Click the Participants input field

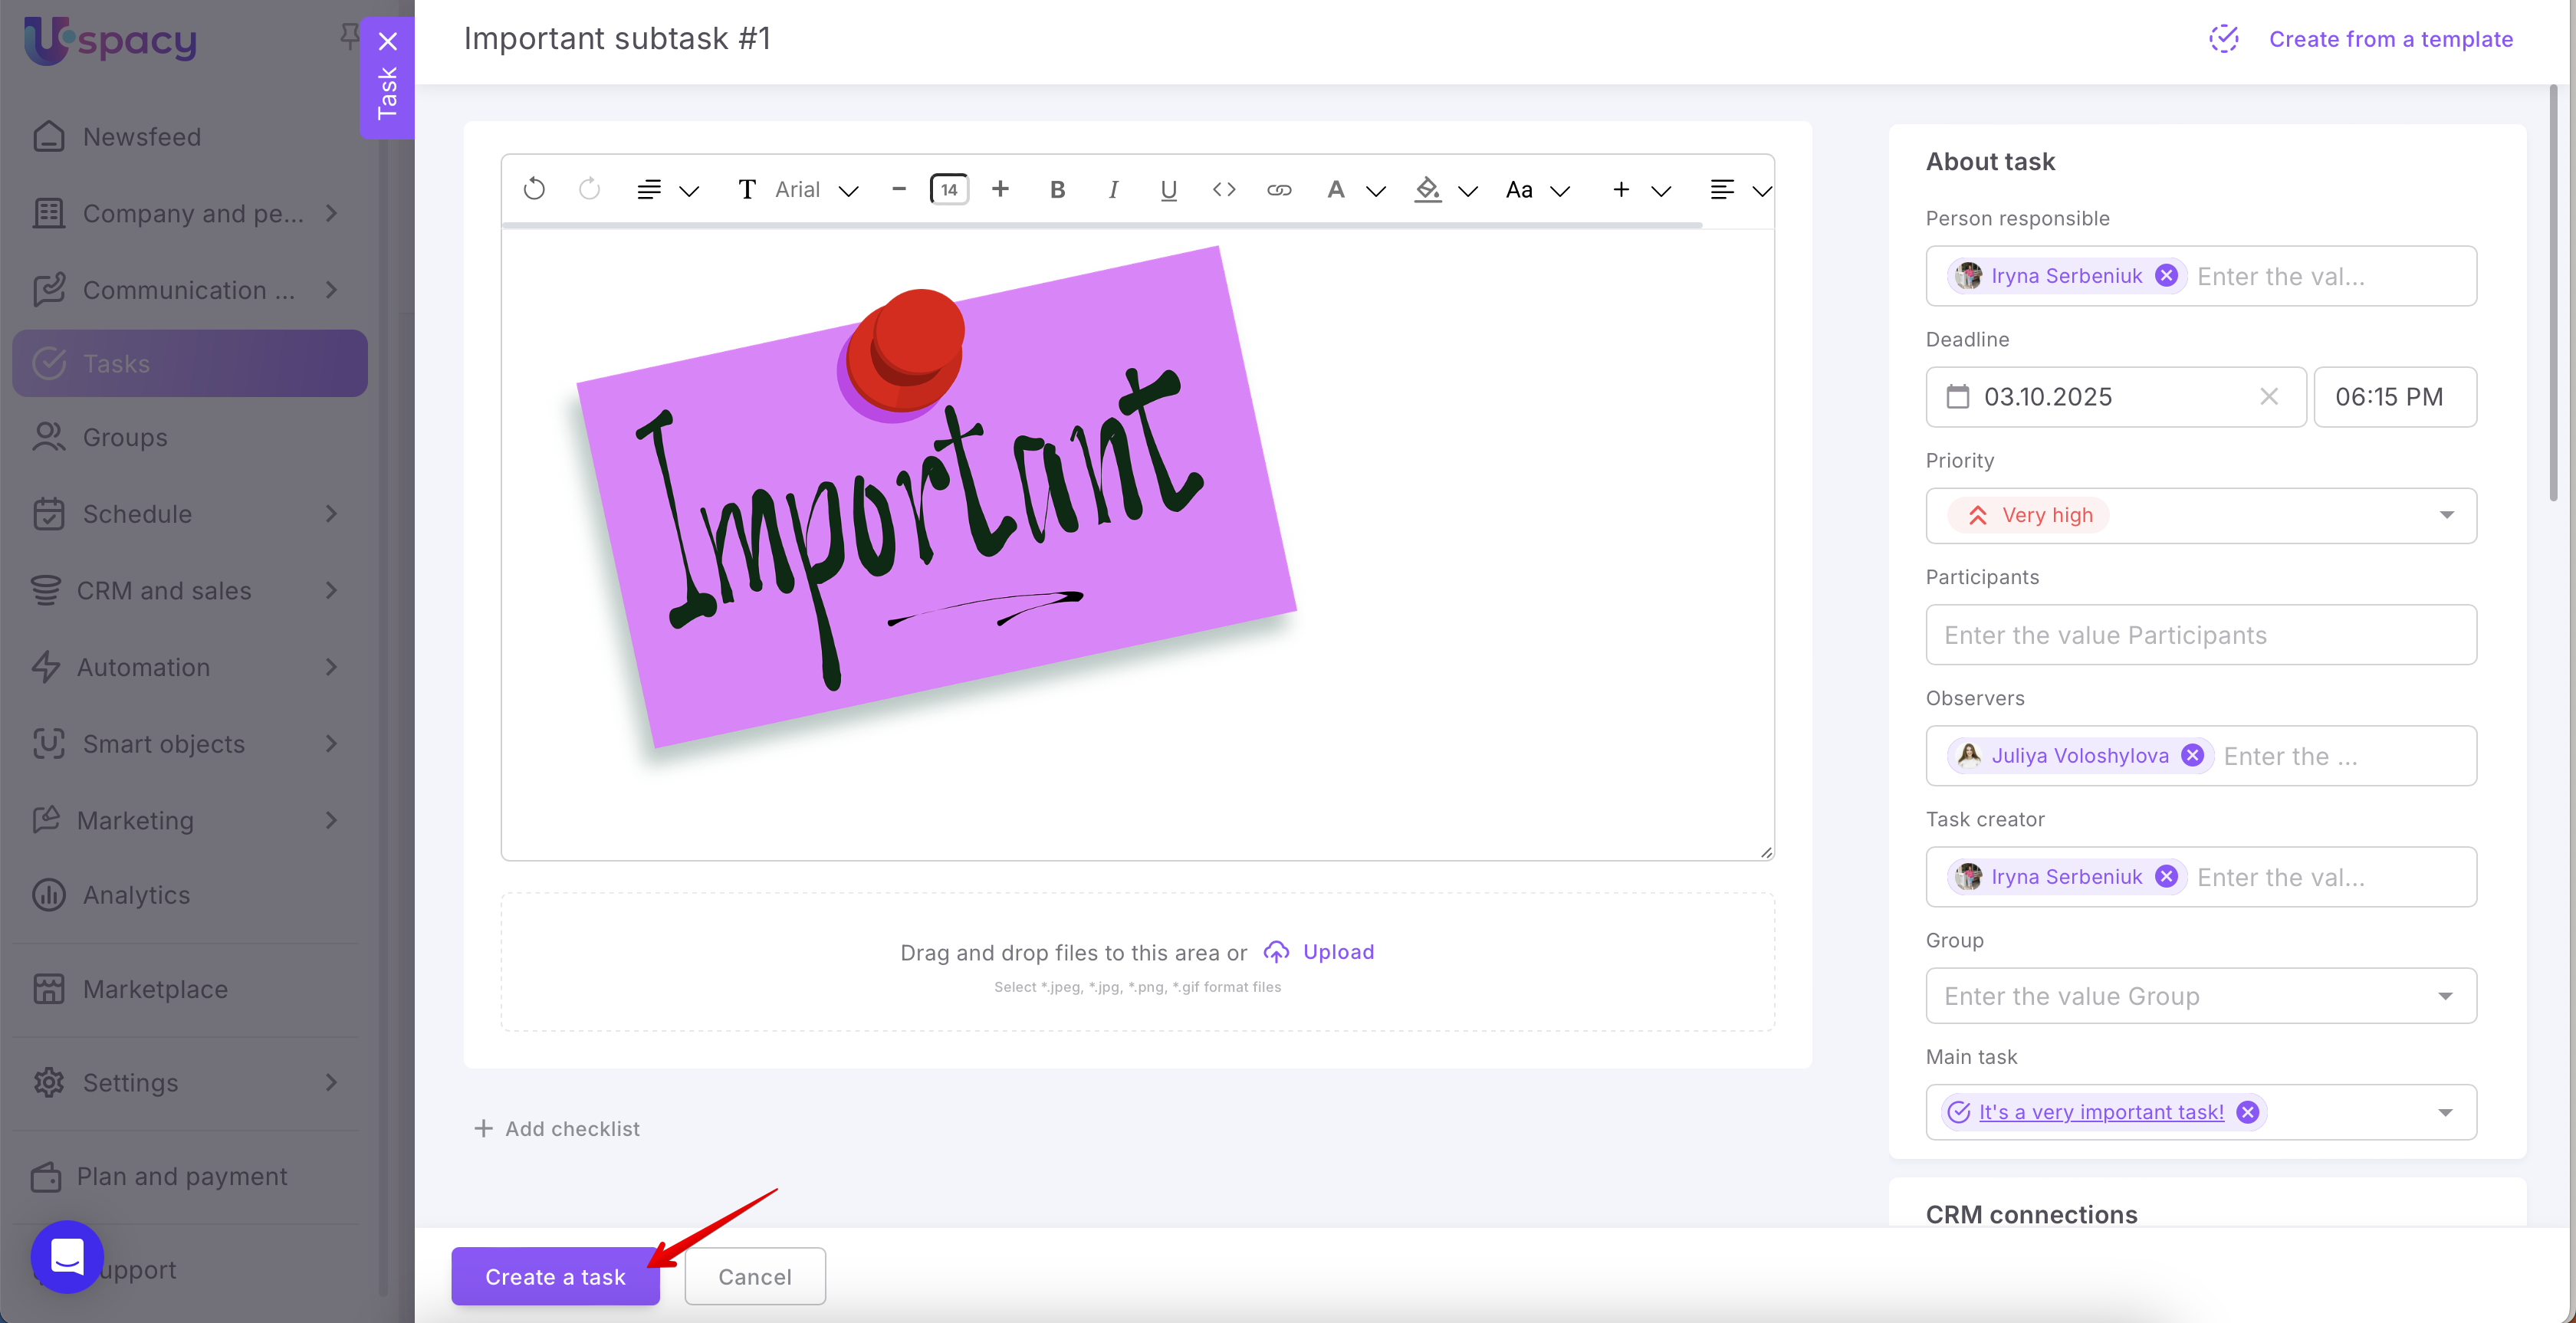click(x=2200, y=635)
